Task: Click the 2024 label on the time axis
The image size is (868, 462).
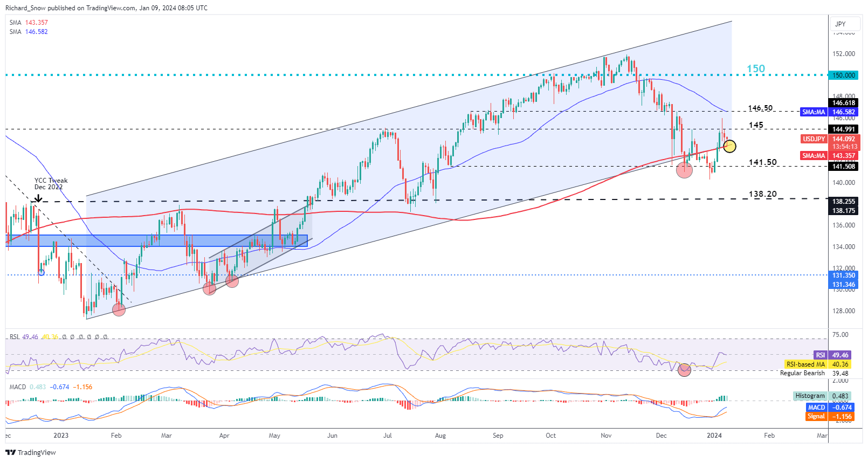Action: [x=714, y=436]
